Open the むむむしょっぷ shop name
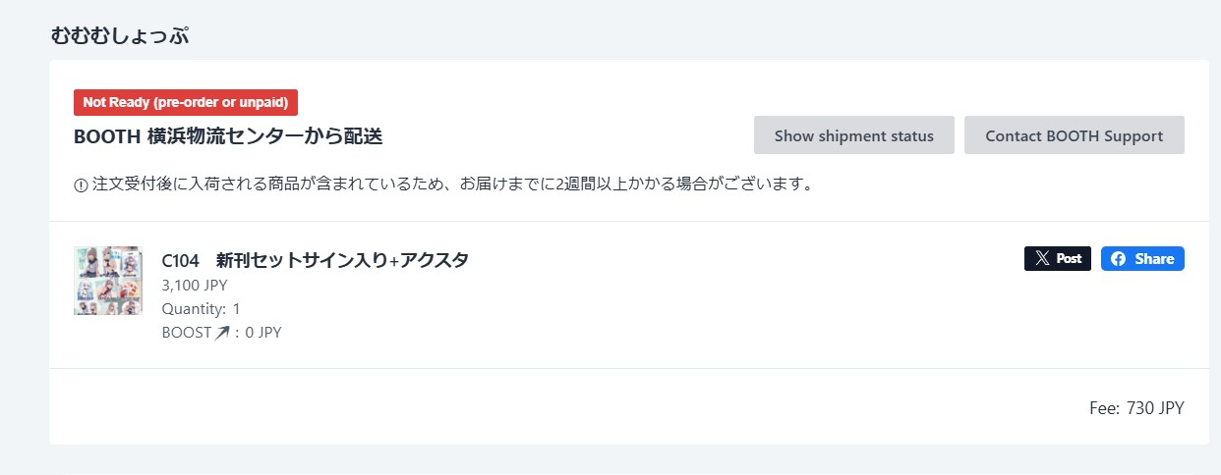The height and width of the screenshot is (475, 1221). (x=120, y=36)
